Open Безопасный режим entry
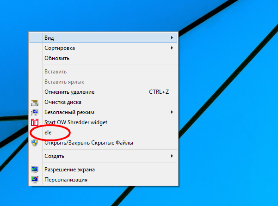The image size is (278, 206). (x=103, y=112)
